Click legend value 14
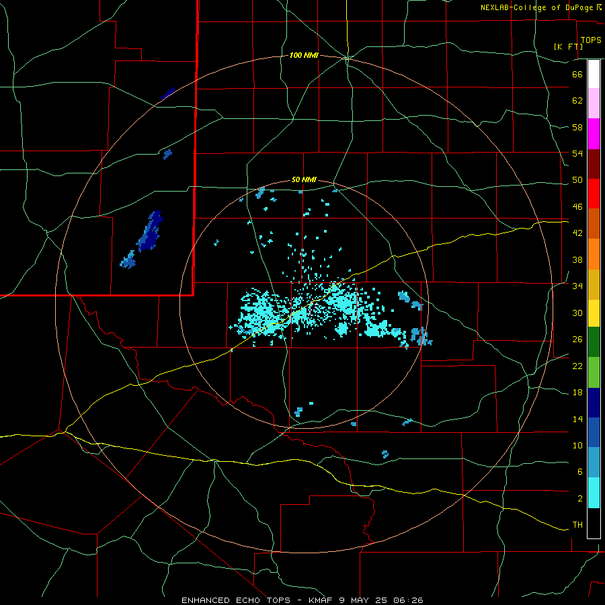605x605 pixels. click(577, 419)
